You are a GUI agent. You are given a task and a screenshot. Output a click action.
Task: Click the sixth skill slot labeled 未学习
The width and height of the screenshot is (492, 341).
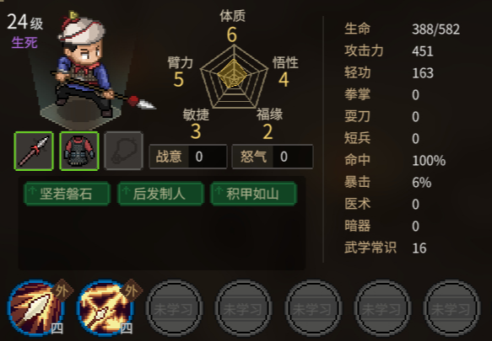(x=382, y=309)
